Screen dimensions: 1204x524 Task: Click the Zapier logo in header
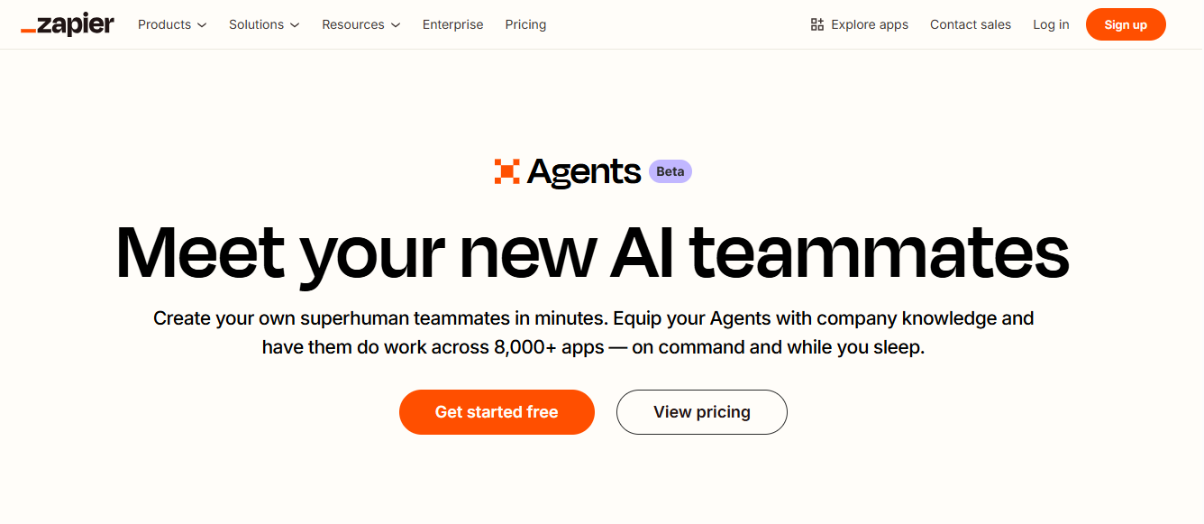tap(68, 24)
